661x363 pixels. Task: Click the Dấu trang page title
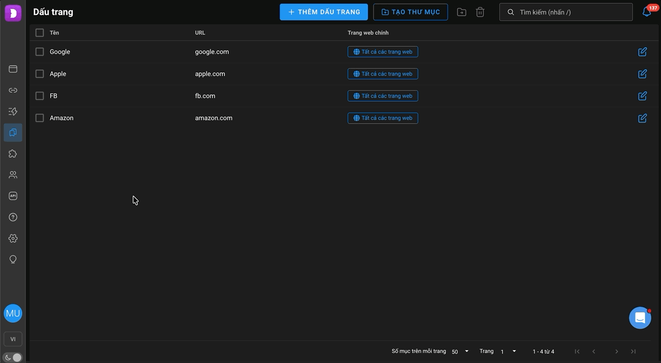point(53,12)
